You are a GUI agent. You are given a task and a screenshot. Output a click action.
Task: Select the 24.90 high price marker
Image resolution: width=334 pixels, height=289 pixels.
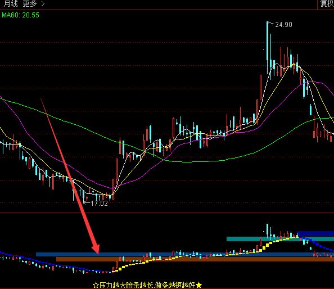coord(283,25)
